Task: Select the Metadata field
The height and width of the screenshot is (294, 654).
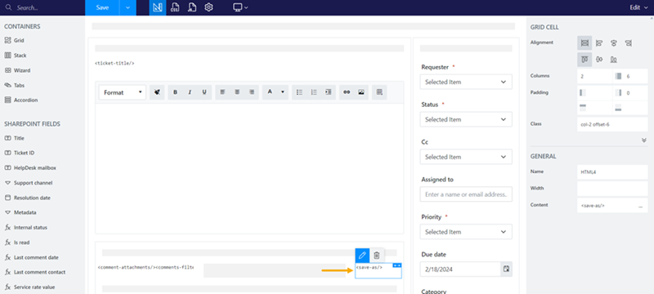Action: pyautogui.click(x=20, y=212)
